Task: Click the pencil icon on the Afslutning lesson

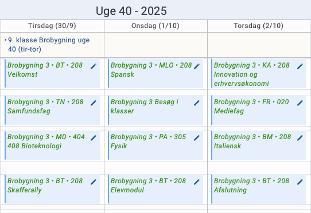Action: point(300,182)
